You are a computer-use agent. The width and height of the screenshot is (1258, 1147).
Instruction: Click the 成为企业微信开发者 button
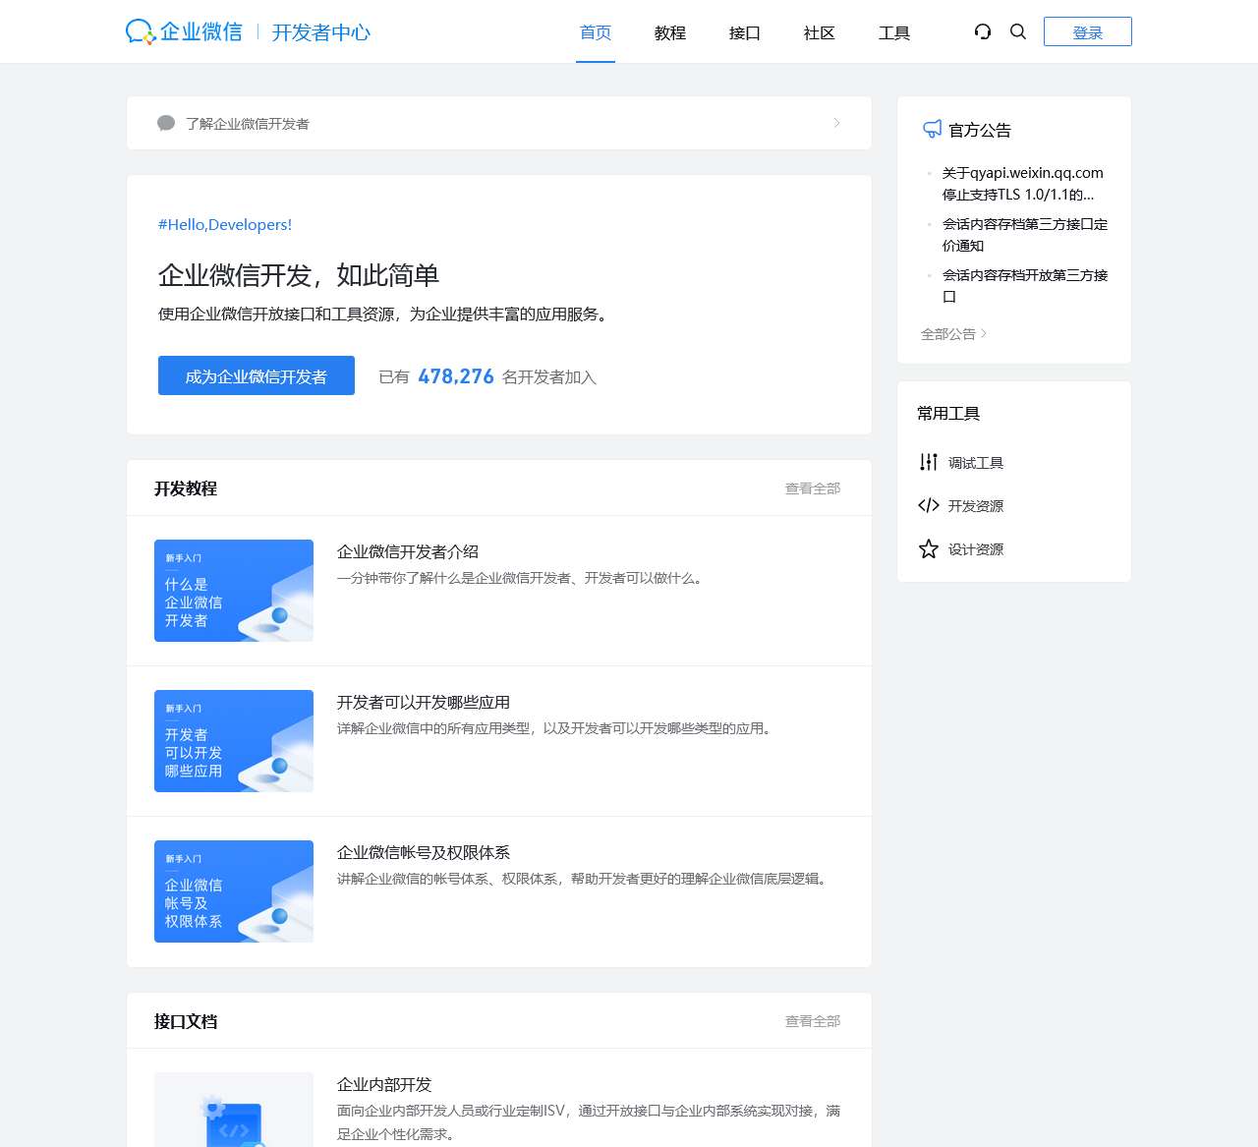[x=257, y=375]
